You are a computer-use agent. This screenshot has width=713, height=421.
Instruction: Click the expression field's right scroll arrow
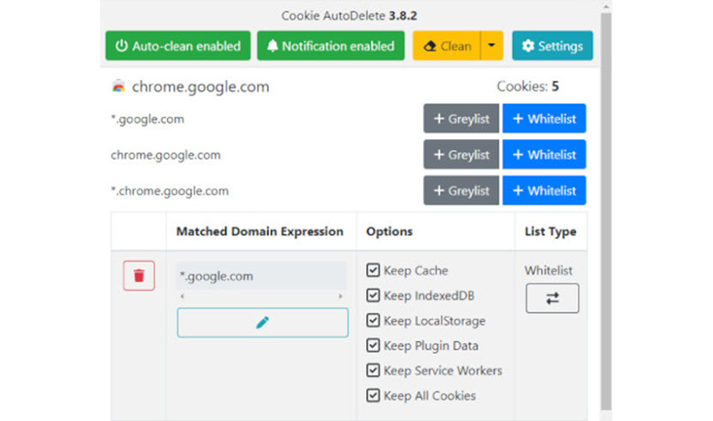[x=340, y=296]
